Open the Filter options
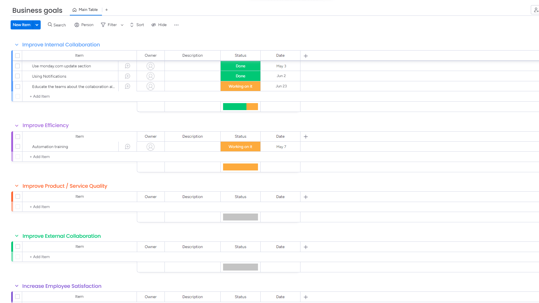 [109, 25]
